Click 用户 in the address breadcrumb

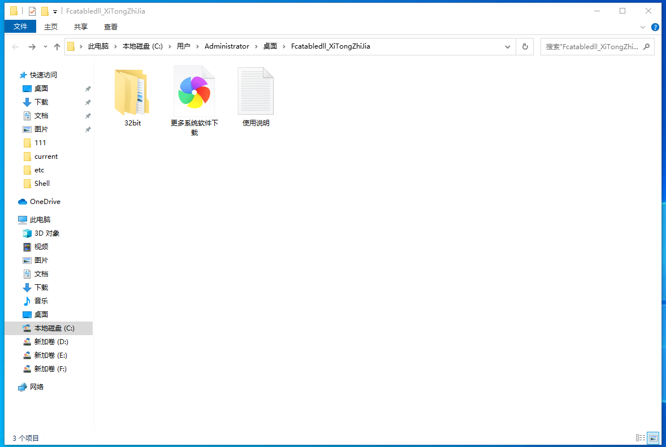[184, 46]
